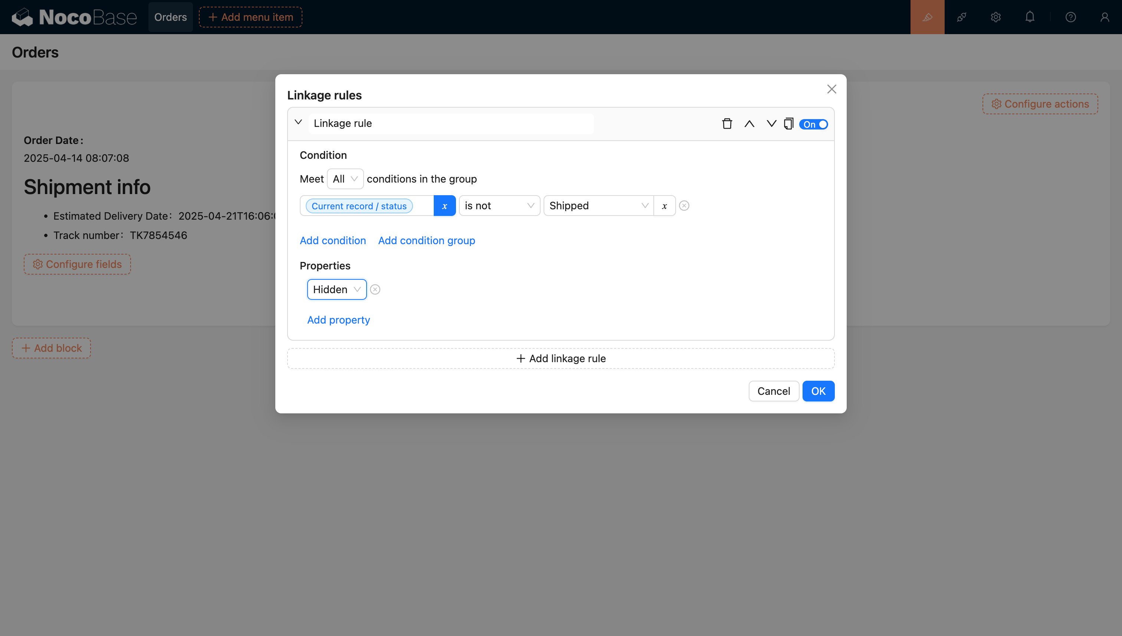Close the Linkage rules dialog
1122x636 pixels.
pyautogui.click(x=831, y=89)
